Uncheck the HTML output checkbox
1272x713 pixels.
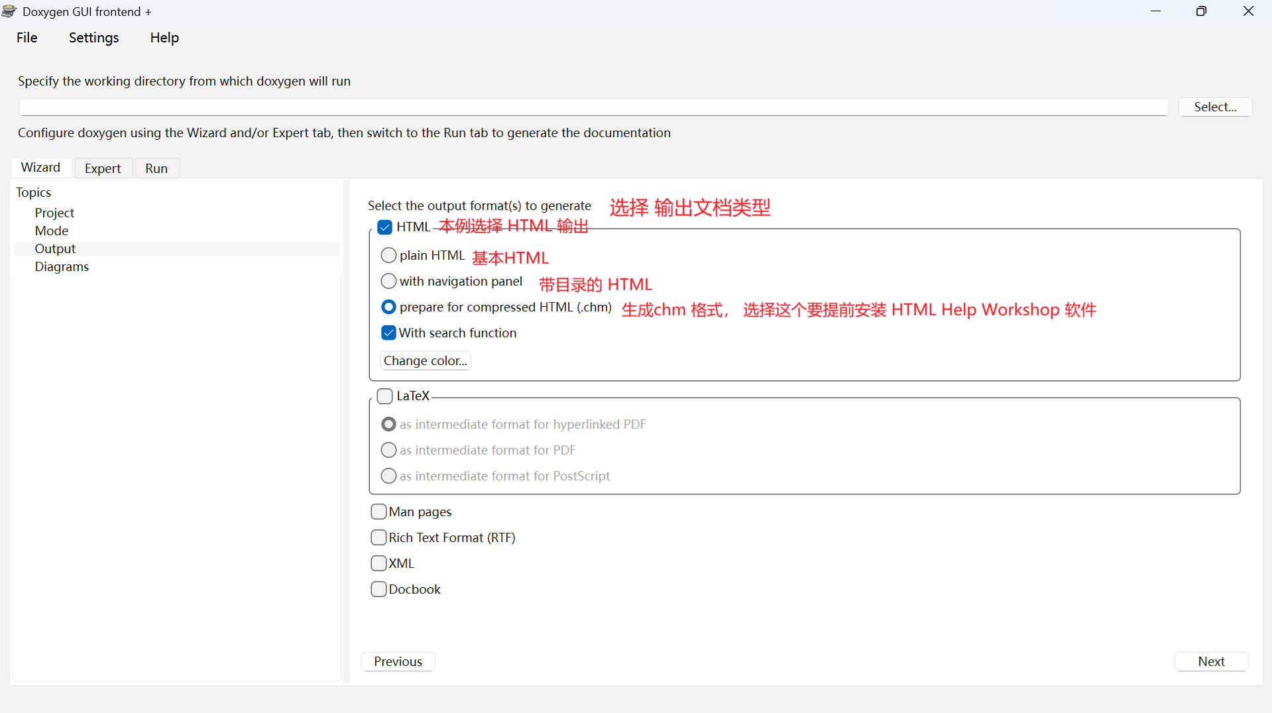385,227
